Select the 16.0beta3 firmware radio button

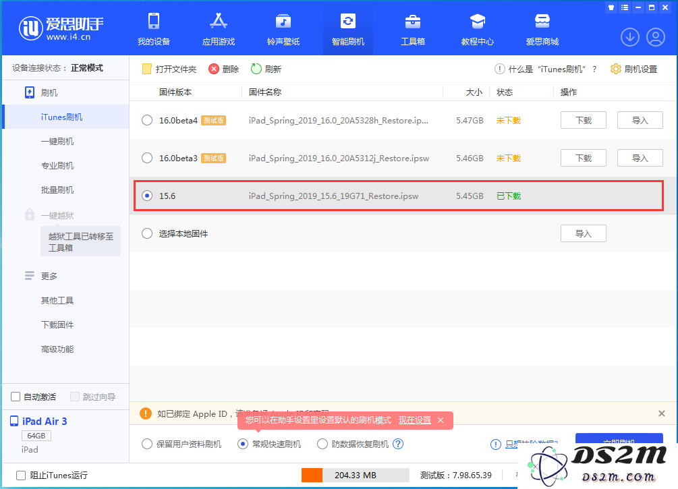coord(147,159)
